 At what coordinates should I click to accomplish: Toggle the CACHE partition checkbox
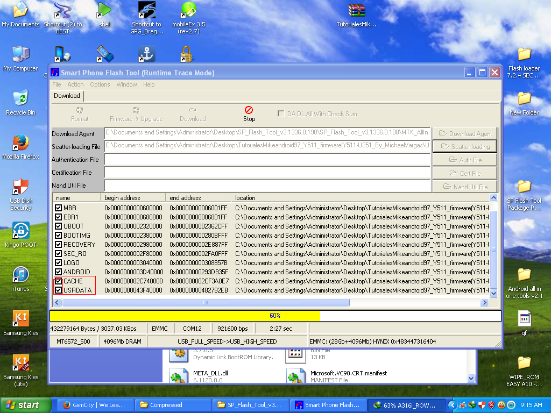pos(59,281)
